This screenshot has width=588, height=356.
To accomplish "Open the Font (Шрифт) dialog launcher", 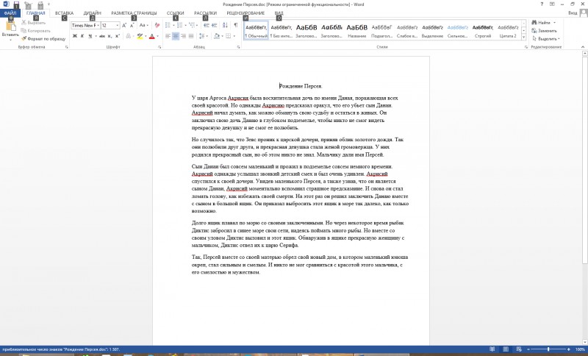I will point(159,47).
